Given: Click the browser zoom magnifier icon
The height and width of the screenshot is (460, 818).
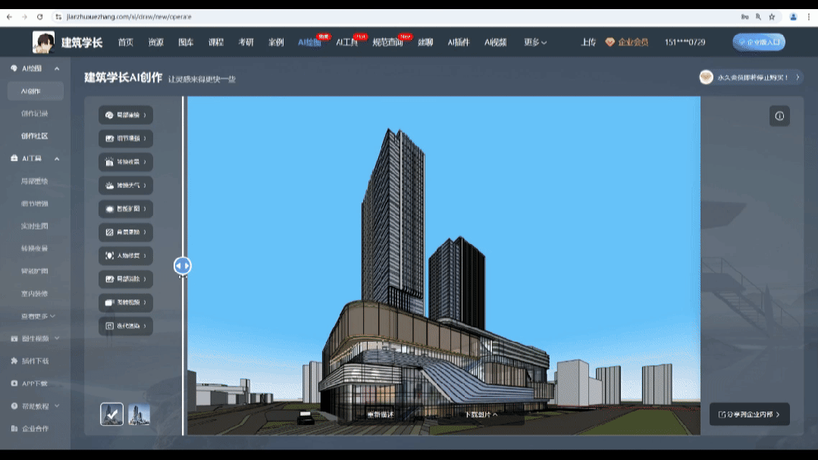Looking at the screenshot, I should [x=759, y=17].
